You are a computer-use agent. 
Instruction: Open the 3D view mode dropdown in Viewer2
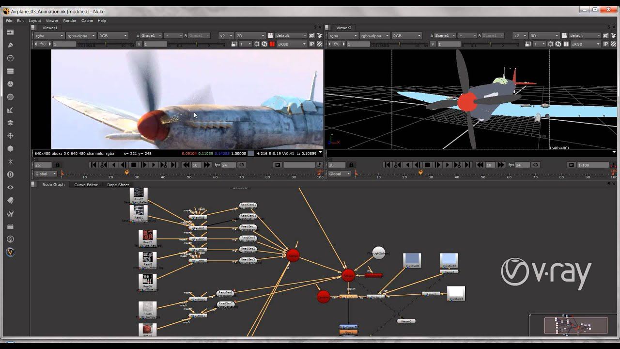pos(544,35)
